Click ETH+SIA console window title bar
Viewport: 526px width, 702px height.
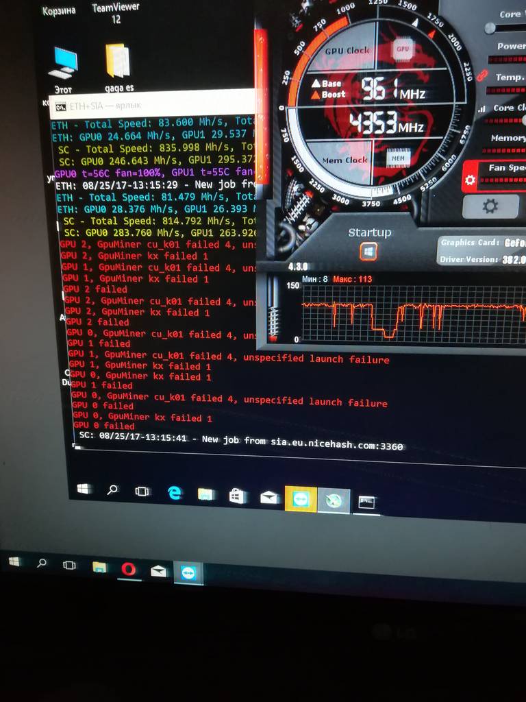pos(152,105)
